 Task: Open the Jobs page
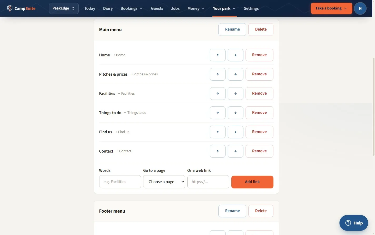[x=175, y=8]
